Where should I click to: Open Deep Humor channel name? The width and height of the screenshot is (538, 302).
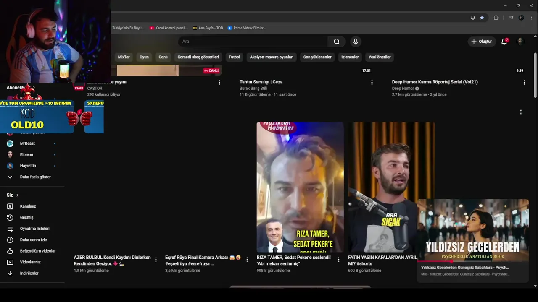coord(403,89)
